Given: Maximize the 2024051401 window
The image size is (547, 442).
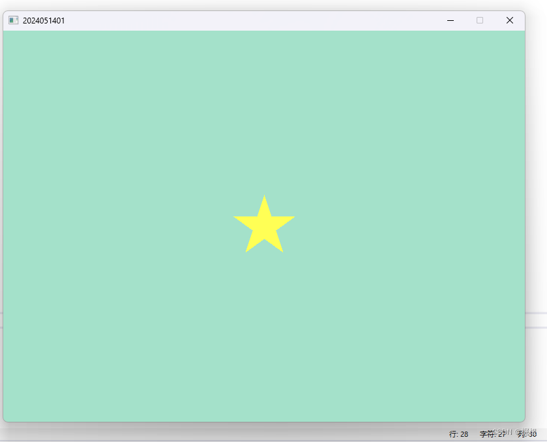Looking at the screenshot, I should click(x=480, y=20).
